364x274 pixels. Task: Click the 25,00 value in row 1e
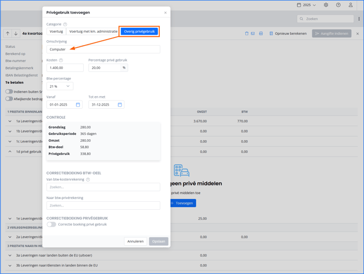pyautogui.click(x=203, y=219)
